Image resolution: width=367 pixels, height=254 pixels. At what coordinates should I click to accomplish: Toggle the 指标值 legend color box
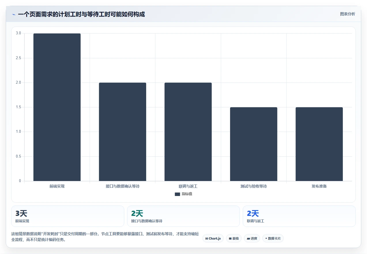177,194
